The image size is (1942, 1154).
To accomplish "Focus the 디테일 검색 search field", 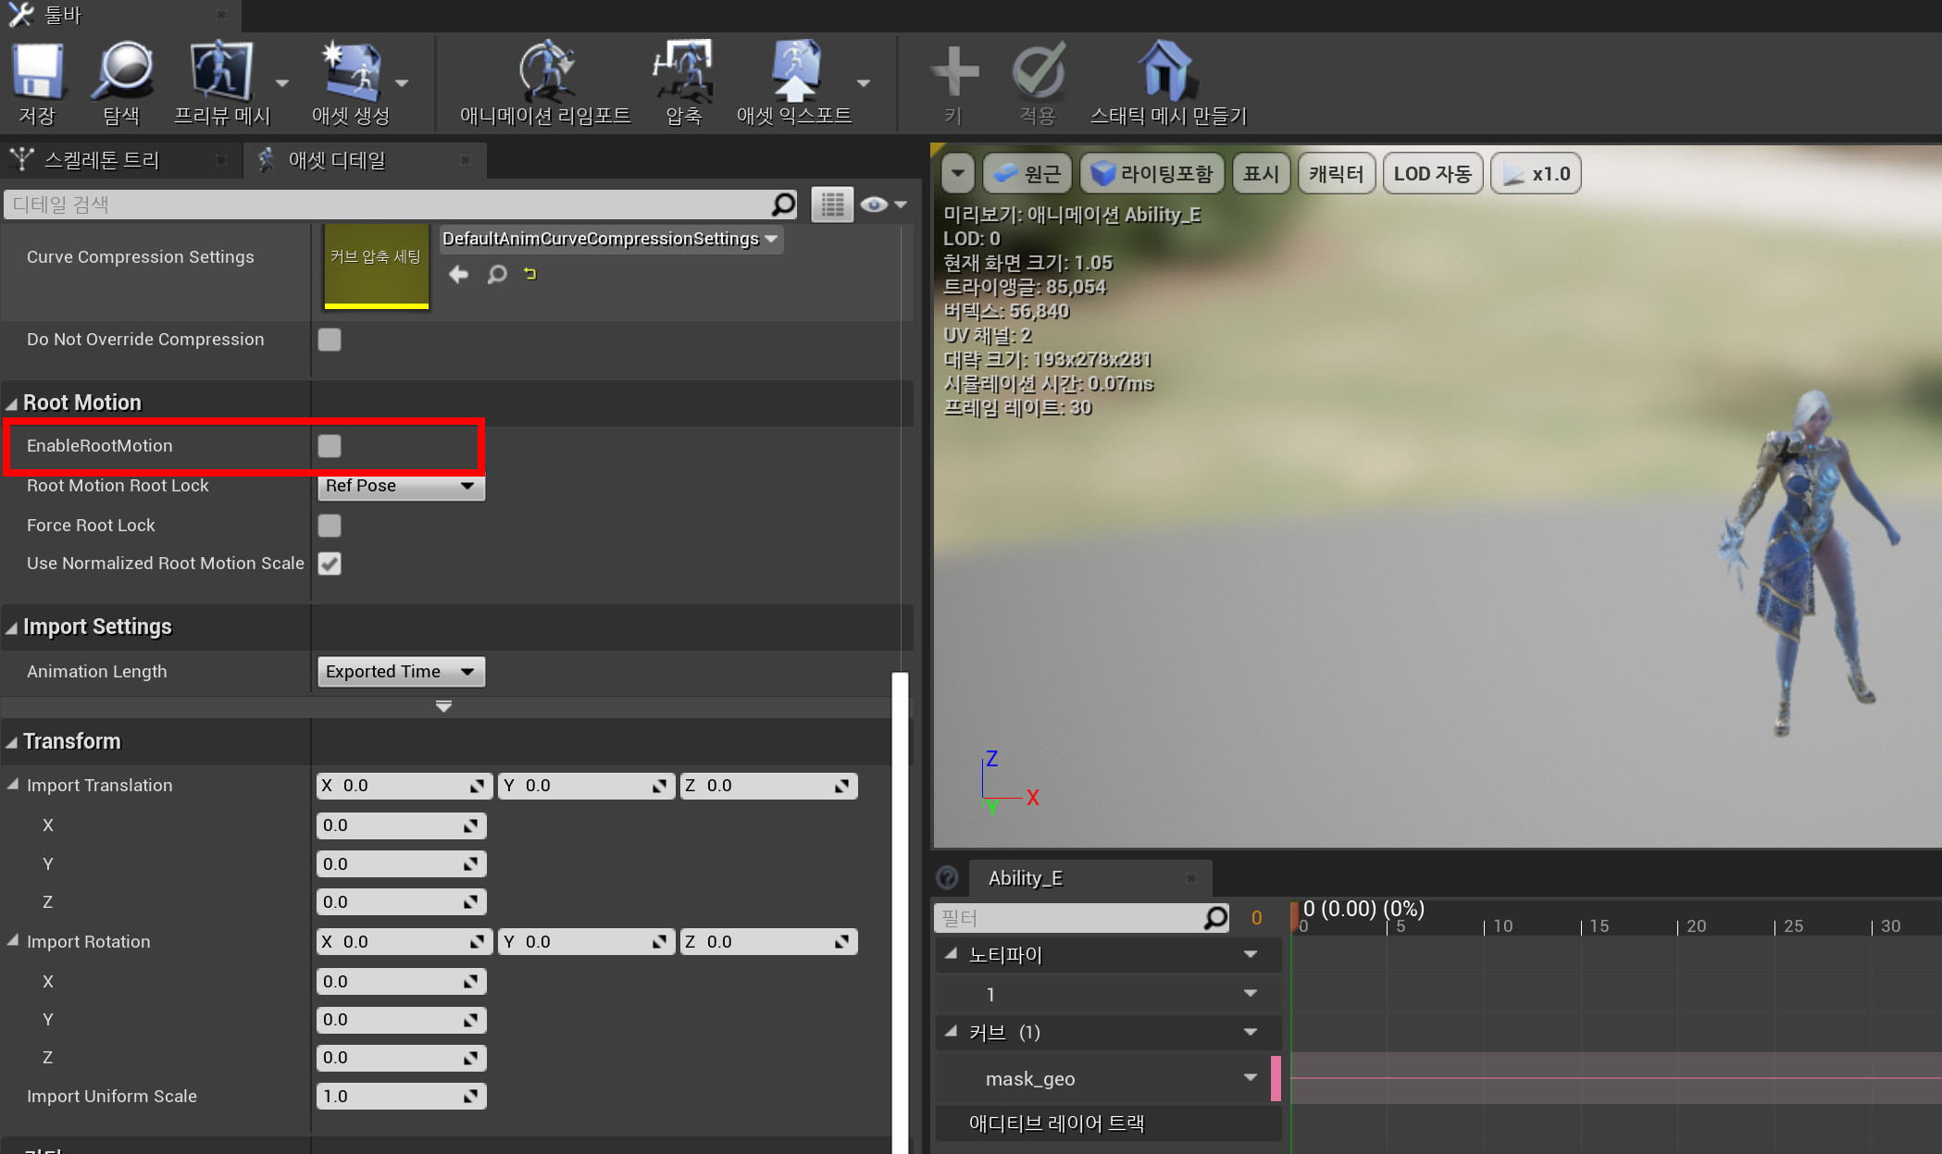I will click(389, 205).
